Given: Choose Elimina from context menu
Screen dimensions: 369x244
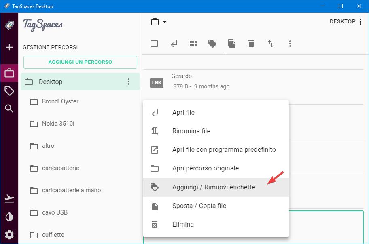Looking at the screenshot, I should pyautogui.click(x=216, y=225).
